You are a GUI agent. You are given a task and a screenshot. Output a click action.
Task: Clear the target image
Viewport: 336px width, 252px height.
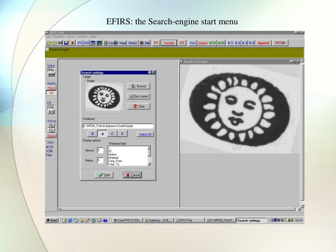click(139, 106)
